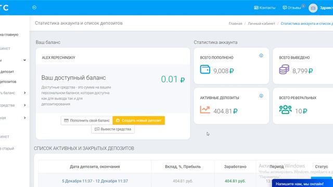Expand the баланс sidebar menu chevron
The image size is (333, 187).
pyautogui.click(x=24, y=93)
